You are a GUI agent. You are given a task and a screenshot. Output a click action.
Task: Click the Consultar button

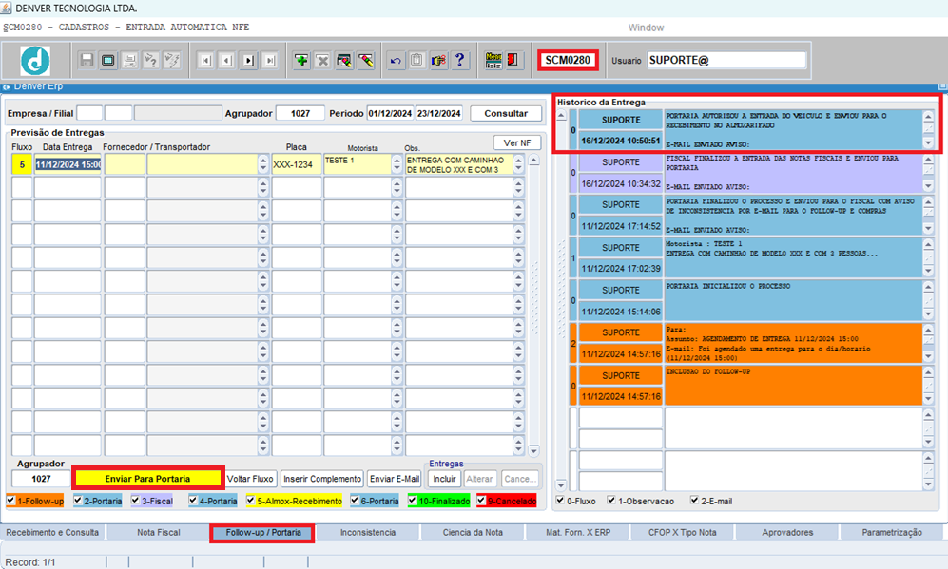point(506,113)
